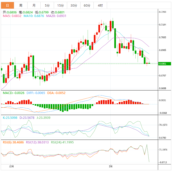The height and width of the screenshot is (171, 172).
Task: Click the MACD indicator value label
Action: coord(14,93)
